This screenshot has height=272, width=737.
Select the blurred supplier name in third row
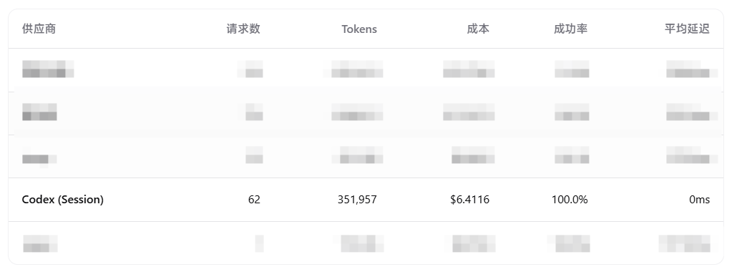(x=39, y=157)
